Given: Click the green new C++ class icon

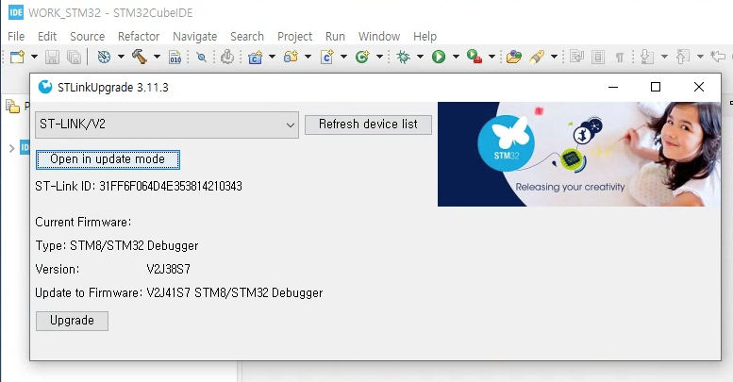Looking at the screenshot, I should pyautogui.click(x=362, y=57).
